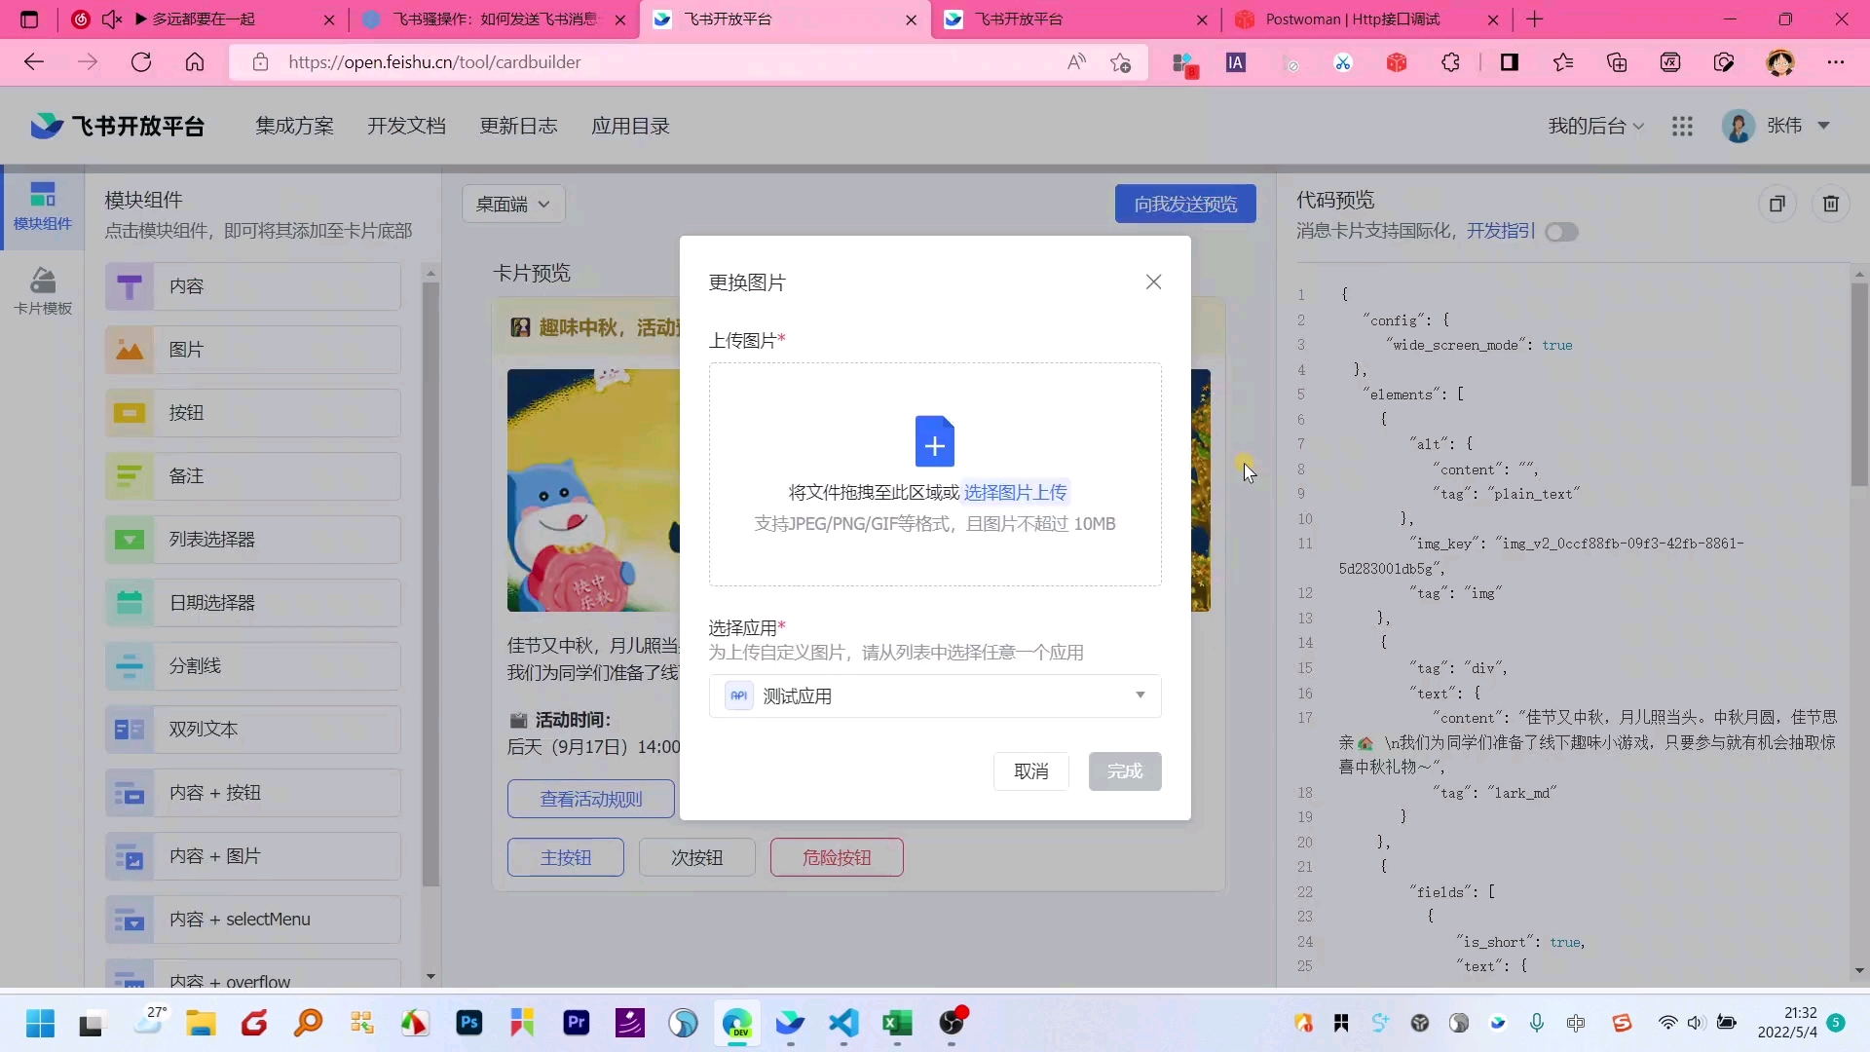Add page to favorites star icon
Image resolution: width=1870 pixels, height=1052 pixels.
click(x=1120, y=62)
